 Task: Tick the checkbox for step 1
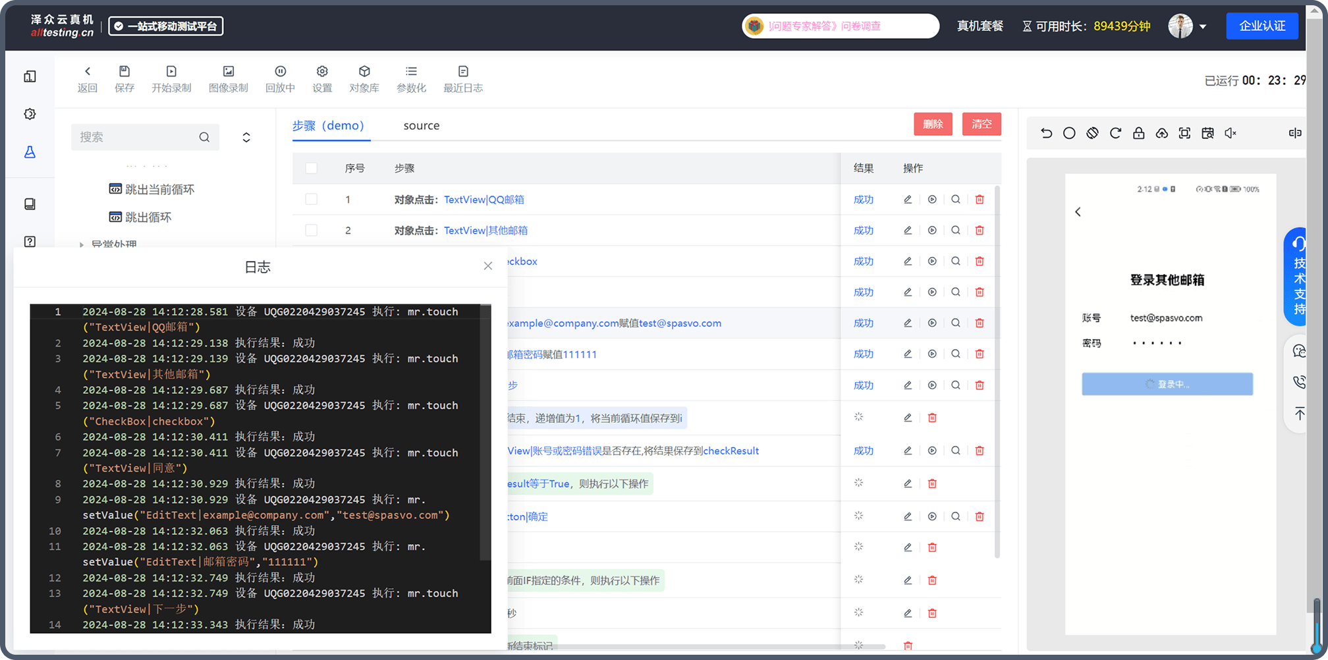[x=312, y=199]
